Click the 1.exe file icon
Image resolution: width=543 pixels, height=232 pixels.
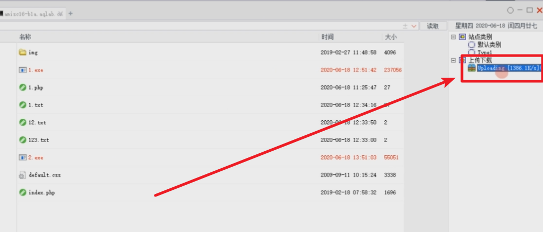click(x=23, y=70)
